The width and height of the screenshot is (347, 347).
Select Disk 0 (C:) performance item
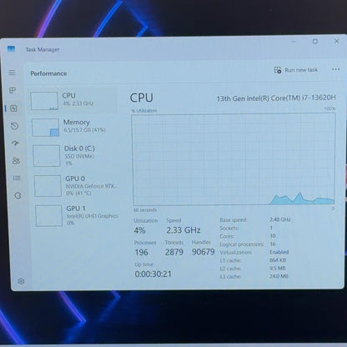(75, 156)
